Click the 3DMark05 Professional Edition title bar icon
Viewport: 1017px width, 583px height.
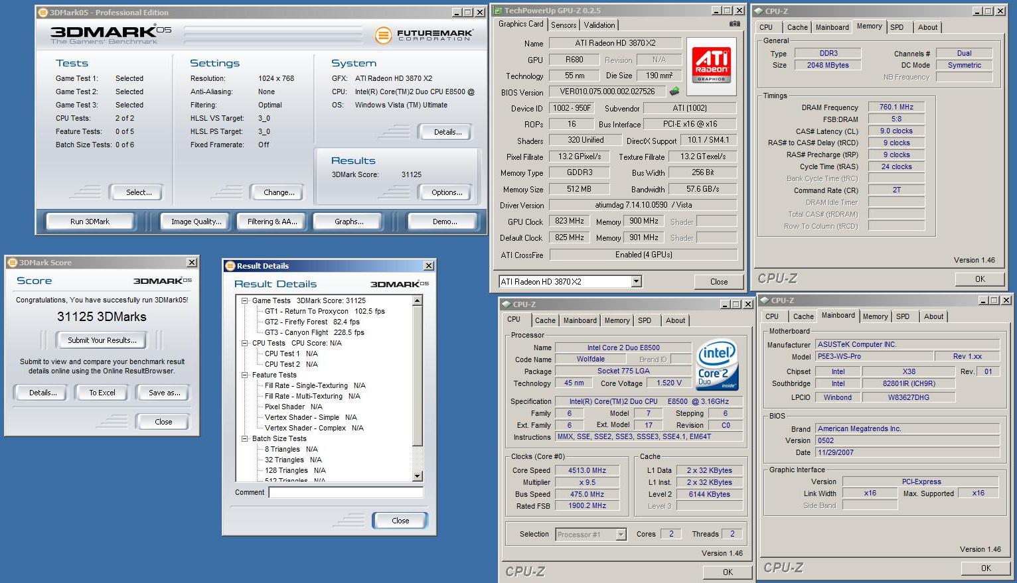pyautogui.click(x=43, y=12)
